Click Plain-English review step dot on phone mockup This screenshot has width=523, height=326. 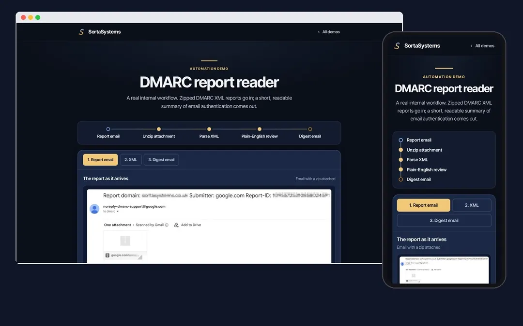coord(401,170)
